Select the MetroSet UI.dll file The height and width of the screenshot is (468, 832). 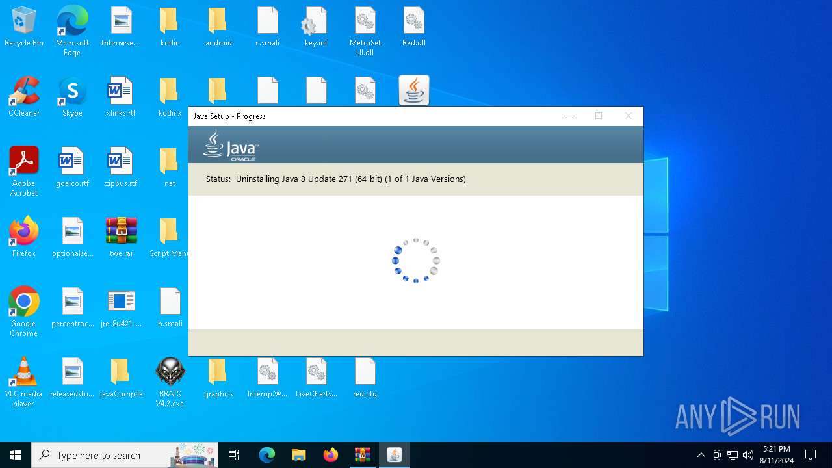(365, 31)
